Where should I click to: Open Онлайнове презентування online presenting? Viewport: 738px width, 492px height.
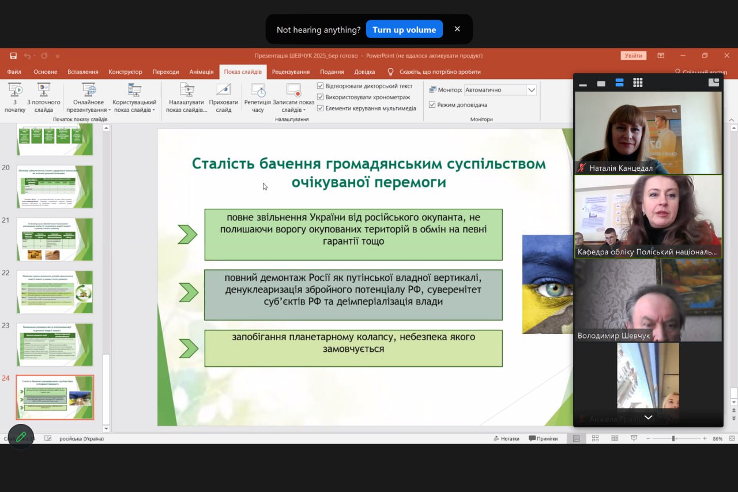pos(88,97)
